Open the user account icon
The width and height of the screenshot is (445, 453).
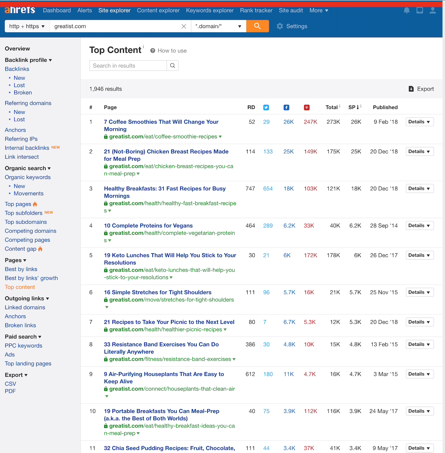click(x=433, y=11)
